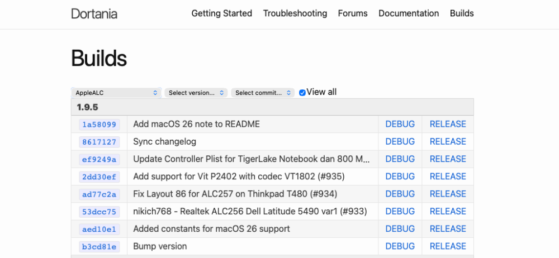Select the 'Add support for Vit P2402' message
The height and width of the screenshot is (258, 559).
click(x=239, y=176)
